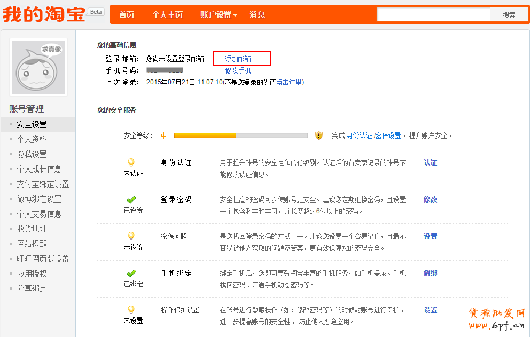The width and height of the screenshot is (530, 337).
Task: Open 个人主页 in the top navigation
Action: click(x=168, y=15)
